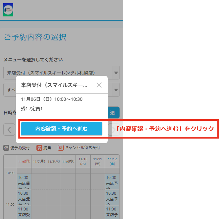Go to the previous week arrow
The image size is (219, 219).
pos(9,130)
